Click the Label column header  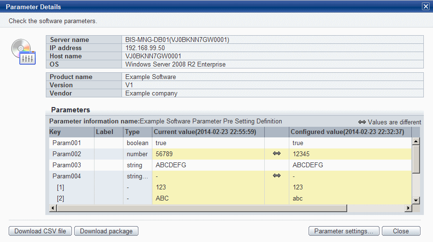point(108,132)
